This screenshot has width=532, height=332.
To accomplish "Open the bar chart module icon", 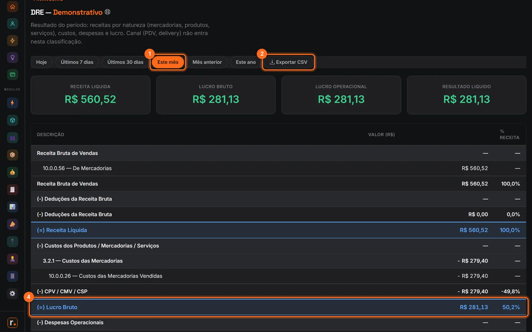I will tap(12, 207).
